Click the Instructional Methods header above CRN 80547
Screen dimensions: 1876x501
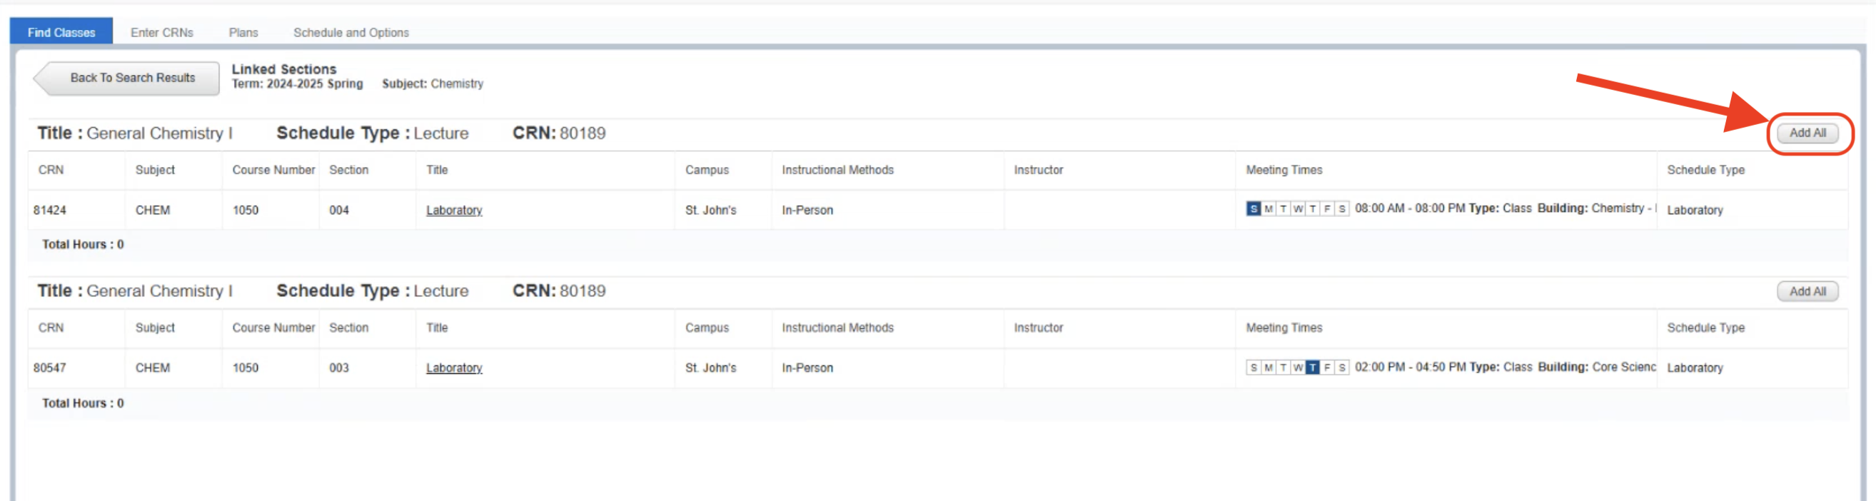837,328
